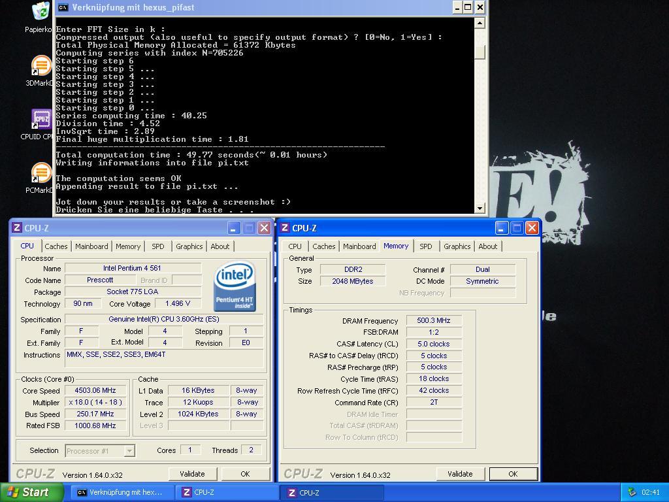669x502 pixels.
Task: Click the Intel Pentium 4 HT logo
Action: click(235, 286)
